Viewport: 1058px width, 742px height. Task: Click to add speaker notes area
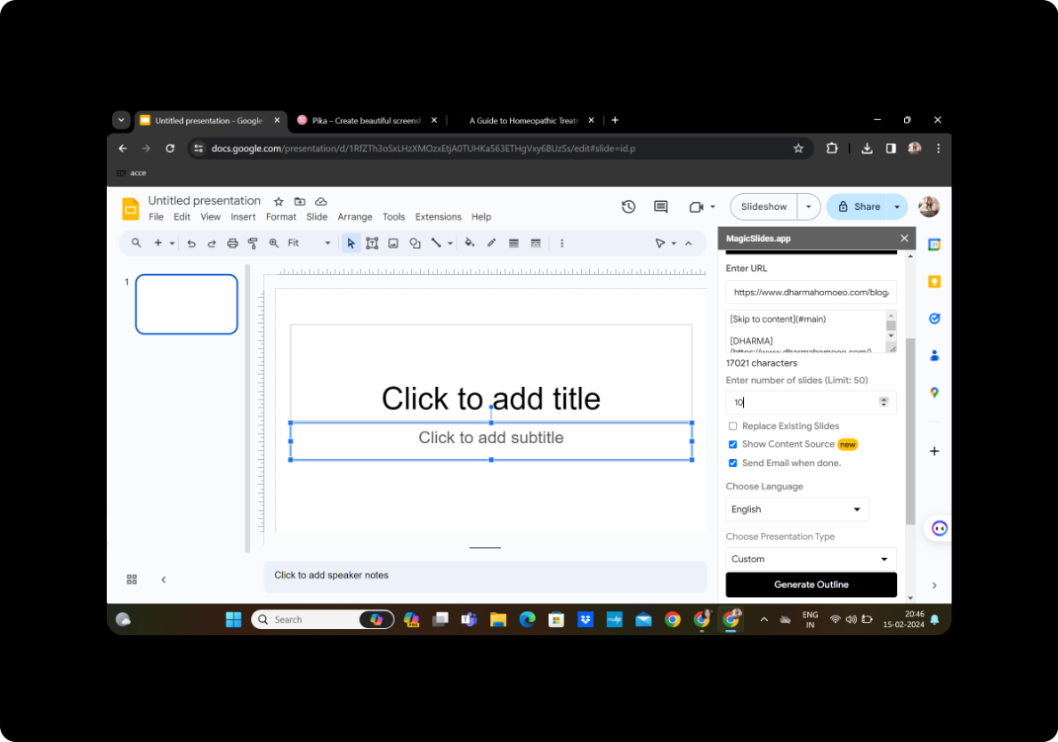[485, 576]
